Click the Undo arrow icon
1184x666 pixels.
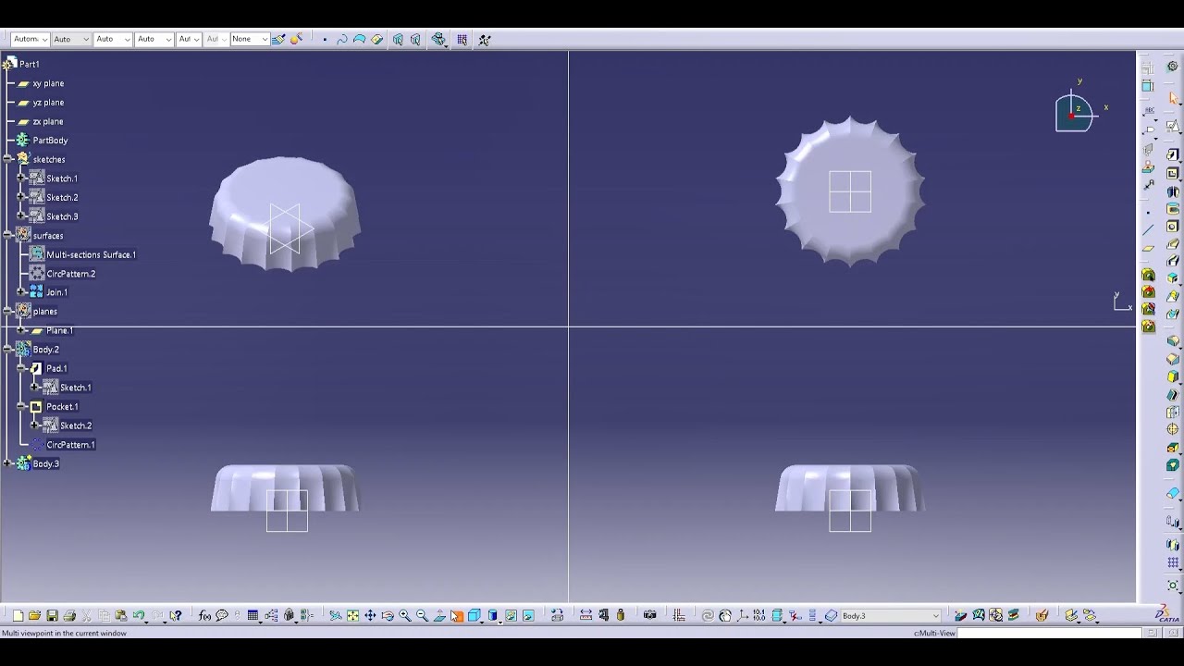coord(139,615)
